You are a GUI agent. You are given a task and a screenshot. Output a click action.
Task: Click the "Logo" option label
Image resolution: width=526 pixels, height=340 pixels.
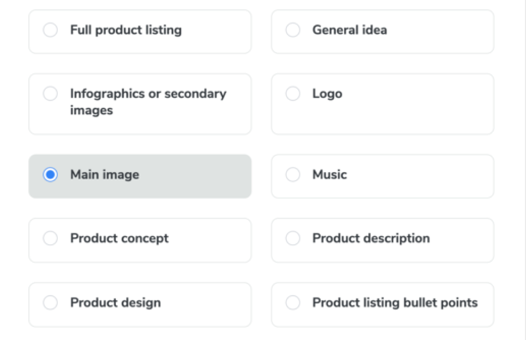327,94
